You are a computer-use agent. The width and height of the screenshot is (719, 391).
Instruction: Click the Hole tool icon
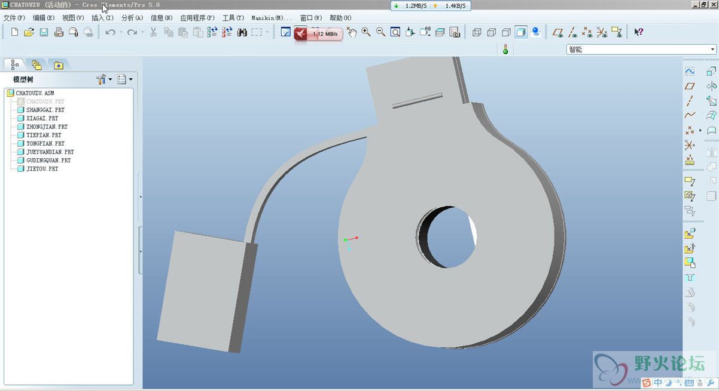(x=690, y=278)
